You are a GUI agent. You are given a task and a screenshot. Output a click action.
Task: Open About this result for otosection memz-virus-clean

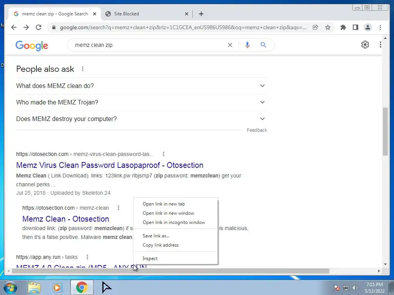point(164,154)
